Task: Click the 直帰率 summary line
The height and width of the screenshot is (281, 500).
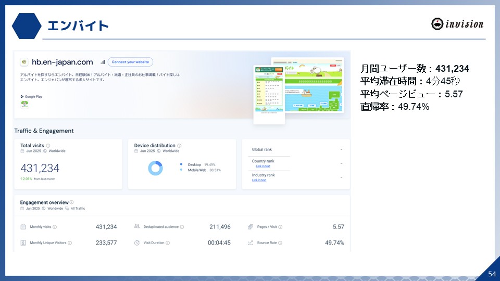Action: 395,106
